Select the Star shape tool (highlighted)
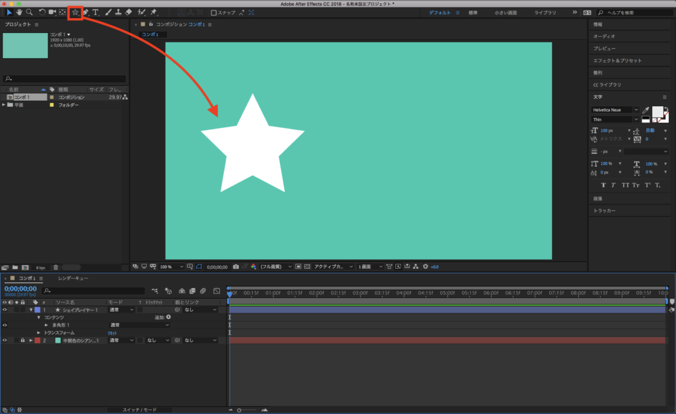The height and width of the screenshot is (414, 676). [74, 12]
